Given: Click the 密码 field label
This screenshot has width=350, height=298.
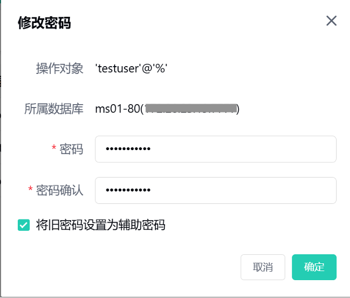Looking at the screenshot, I should click(71, 149).
